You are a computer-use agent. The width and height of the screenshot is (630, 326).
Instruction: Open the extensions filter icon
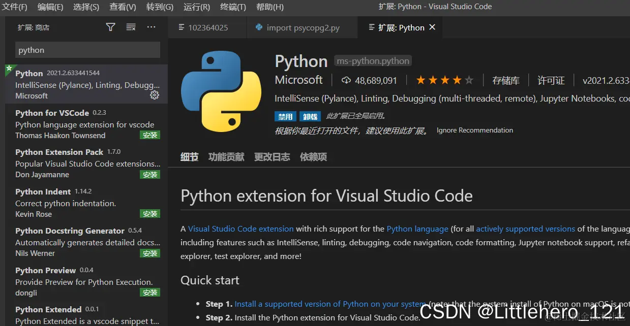[110, 27]
